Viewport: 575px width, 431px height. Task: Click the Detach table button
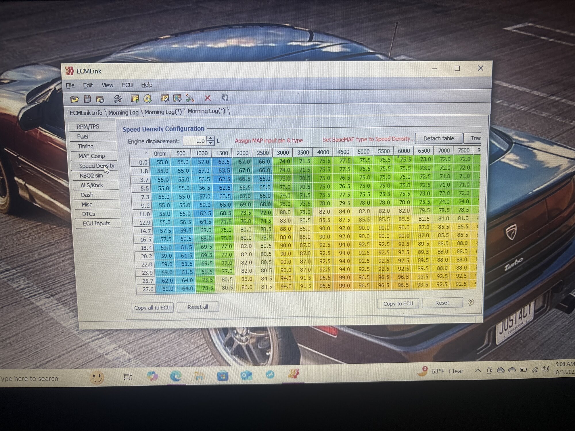[x=439, y=138]
